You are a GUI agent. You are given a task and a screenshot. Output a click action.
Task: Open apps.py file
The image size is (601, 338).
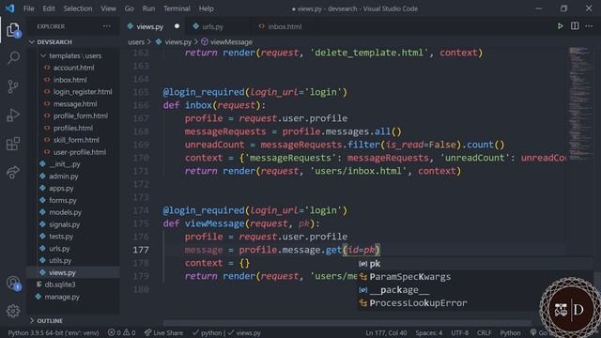click(61, 188)
